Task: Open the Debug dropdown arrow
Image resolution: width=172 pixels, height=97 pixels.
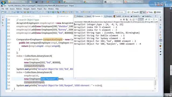Action: [x=51, y=12]
